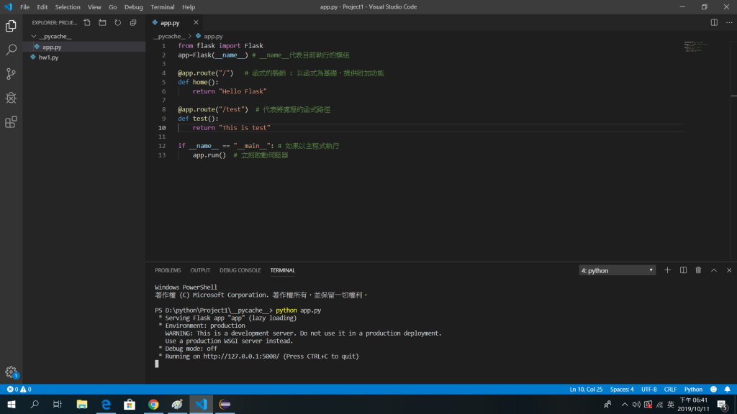Go to line via 'Ln 10, Col 25'
737x414 pixels.
586,389
